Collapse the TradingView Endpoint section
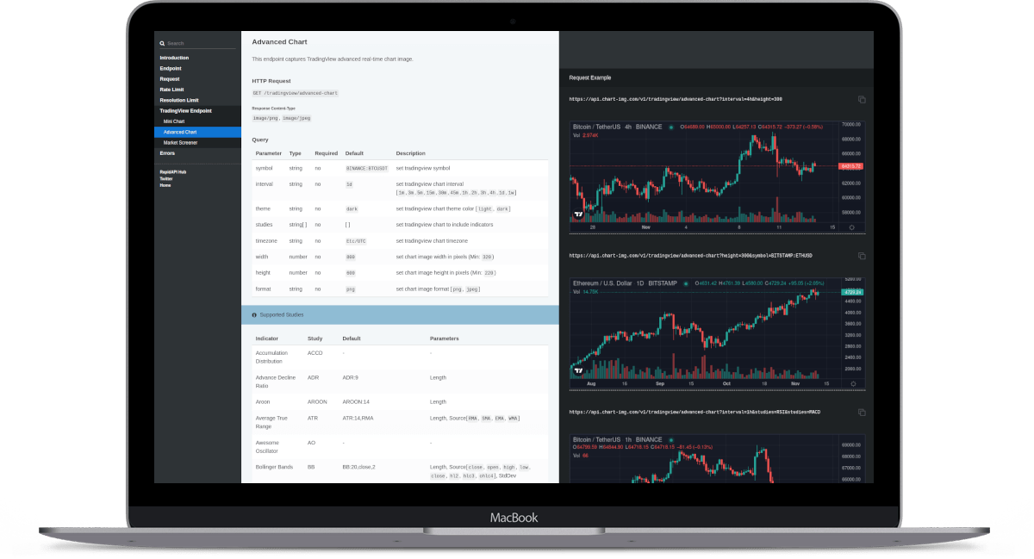Screen dimensions: 1034x559 (x=185, y=111)
